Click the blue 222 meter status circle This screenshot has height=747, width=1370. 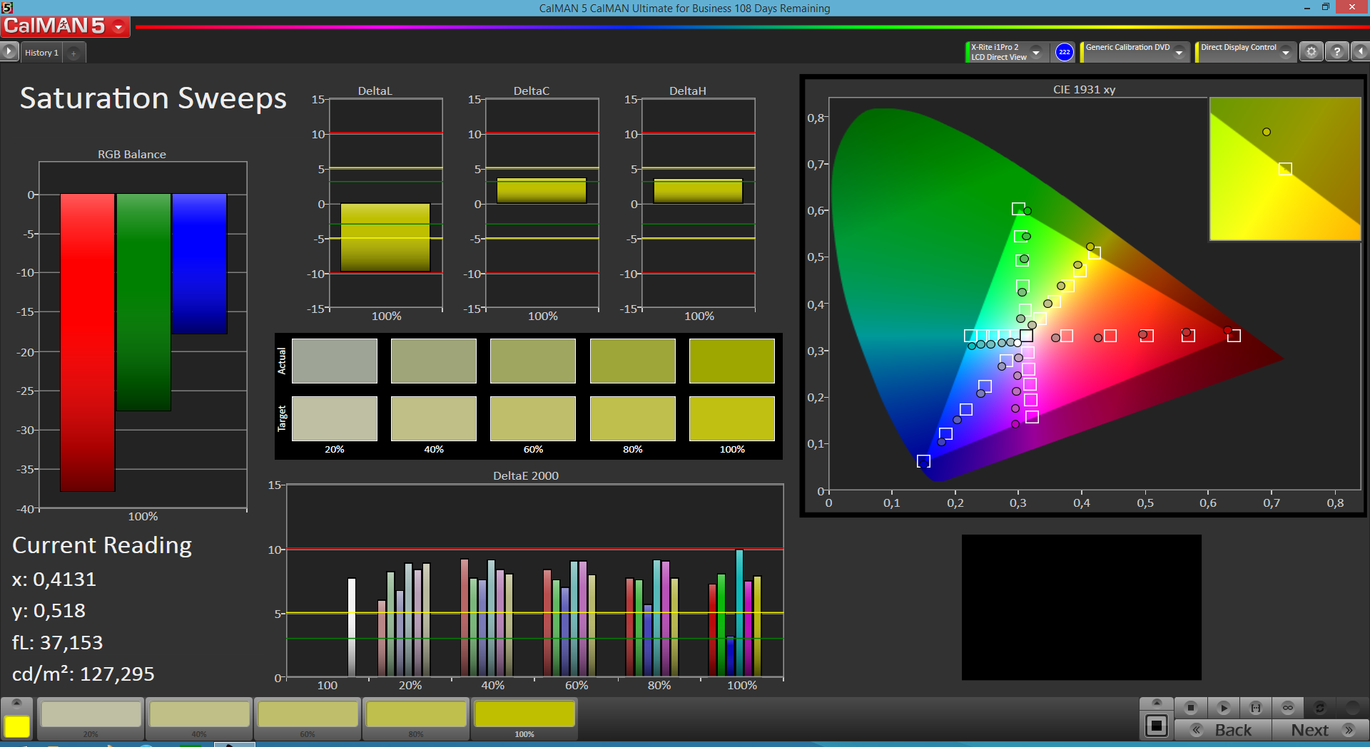[1064, 52]
